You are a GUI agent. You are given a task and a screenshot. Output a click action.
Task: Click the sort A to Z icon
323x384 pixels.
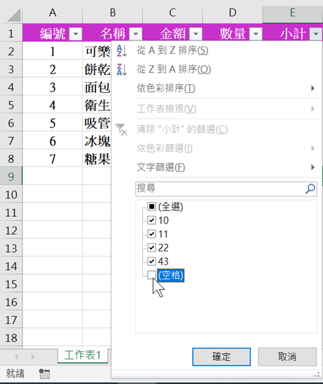pyautogui.click(x=122, y=51)
